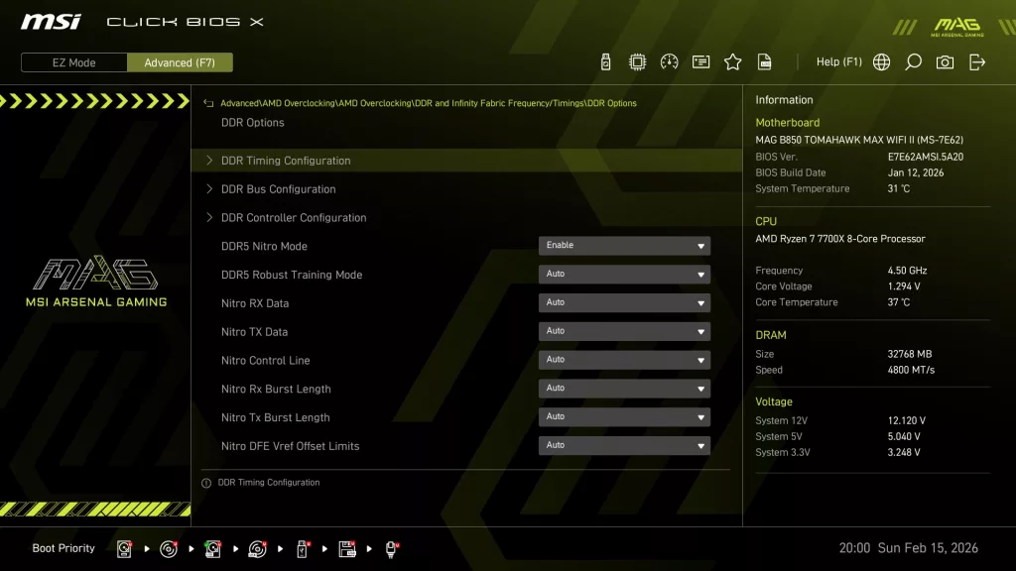Click the memory notes icon in the toolbar
1016x571 pixels.
pyautogui.click(x=701, y=60)
